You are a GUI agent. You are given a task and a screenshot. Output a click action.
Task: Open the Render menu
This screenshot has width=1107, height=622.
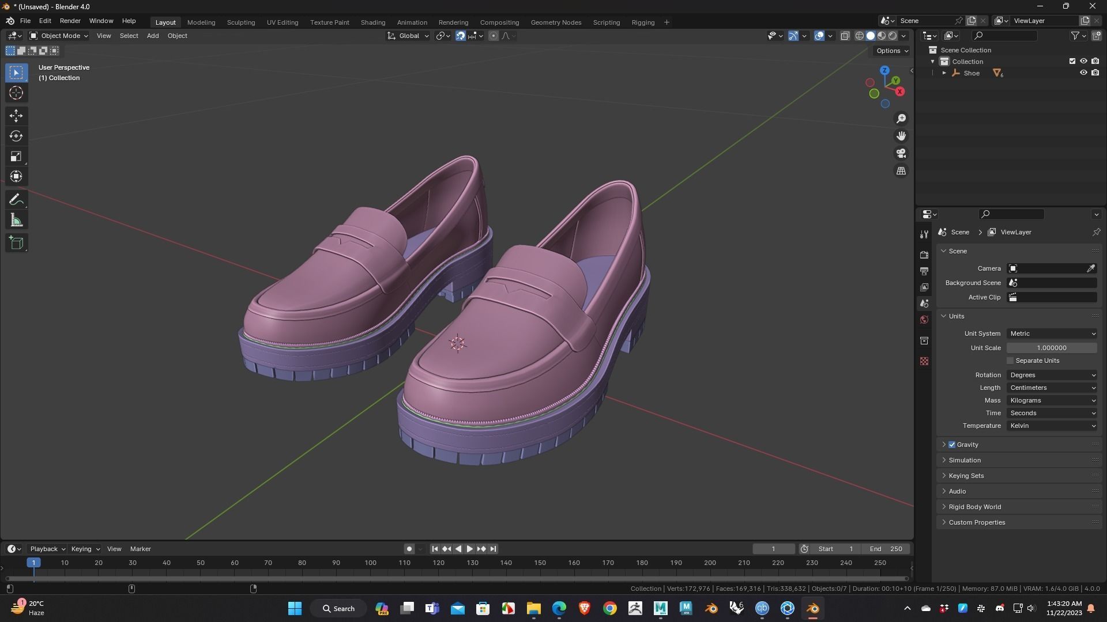click(70, 21)
